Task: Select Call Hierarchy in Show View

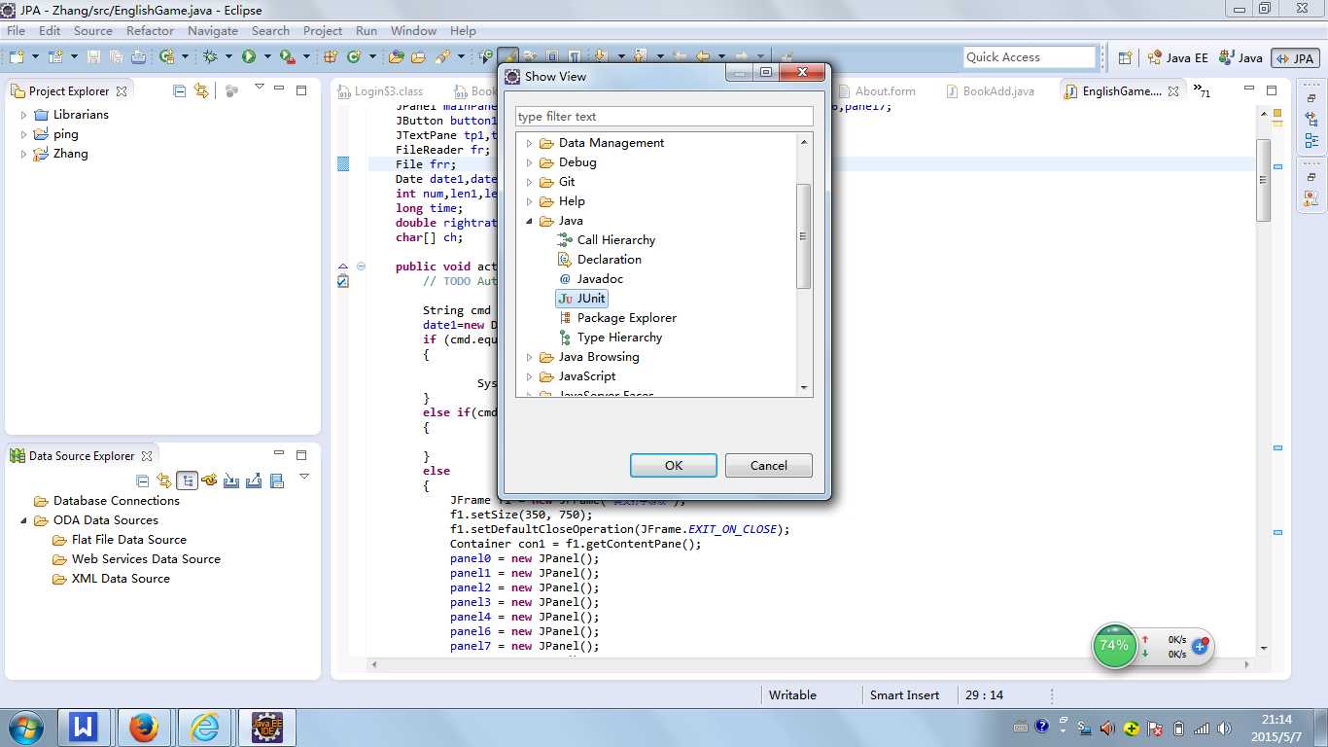Action: 607,240
